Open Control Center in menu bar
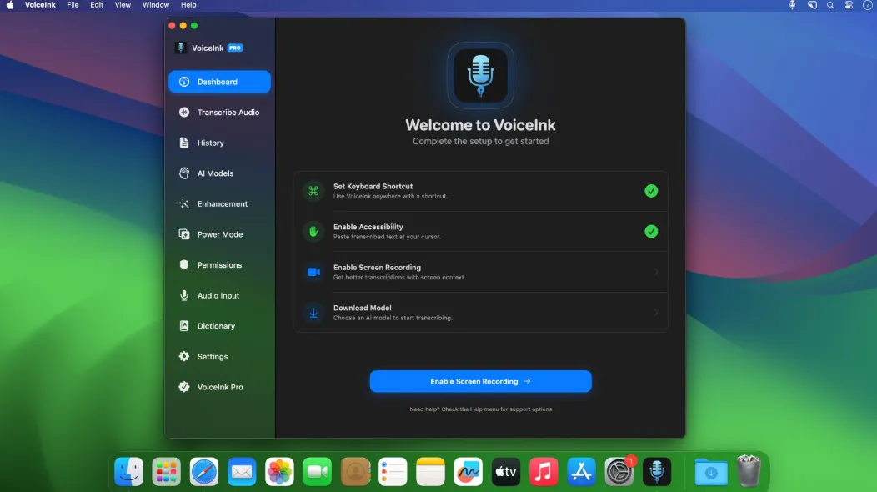Viewport: 877px width, 492px height. click(849, 5)
